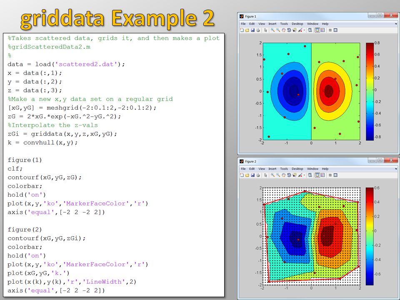Click Hide Plot Tools icon in Figure 1
The height and width of the screenshot is (300, 400).
[x=330, y=30]
